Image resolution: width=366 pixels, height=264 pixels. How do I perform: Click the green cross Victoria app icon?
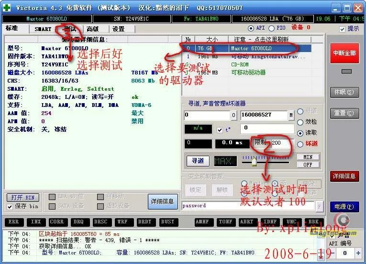tap(7, 8)
